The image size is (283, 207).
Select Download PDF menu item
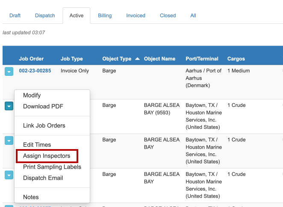click(x=43, y=106)
